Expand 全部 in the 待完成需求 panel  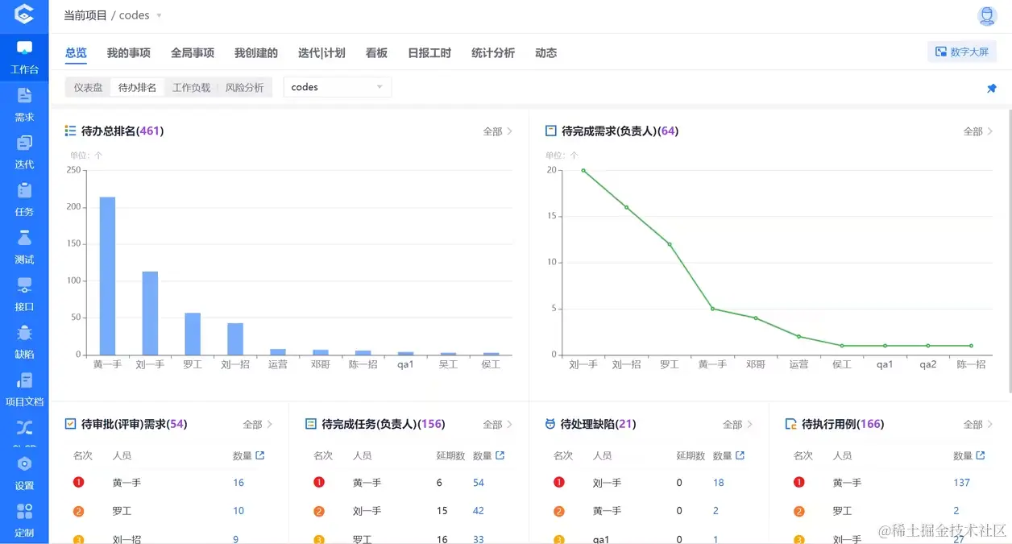[978, 131]
